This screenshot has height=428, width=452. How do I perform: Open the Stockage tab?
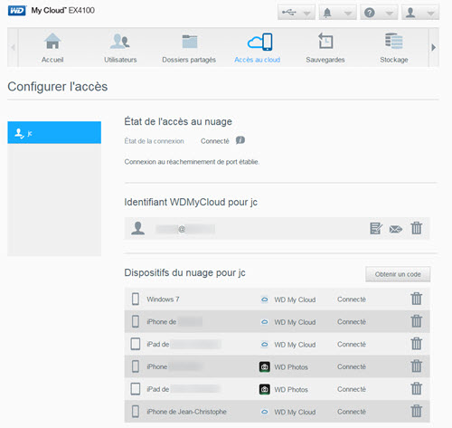tap(394, 48)
